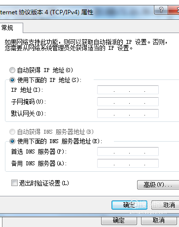Screen dimensions: 179x227
Task: Click the alternate DNS server field
Action: 128,163
